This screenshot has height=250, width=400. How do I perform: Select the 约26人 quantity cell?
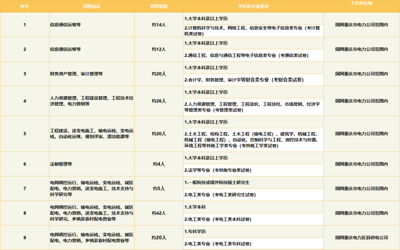(159, 101)
